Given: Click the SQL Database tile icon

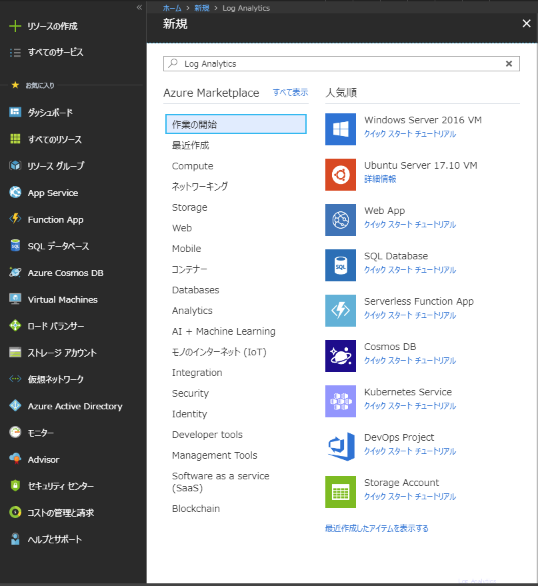Looking at the screenshot, I should (341, 265).
